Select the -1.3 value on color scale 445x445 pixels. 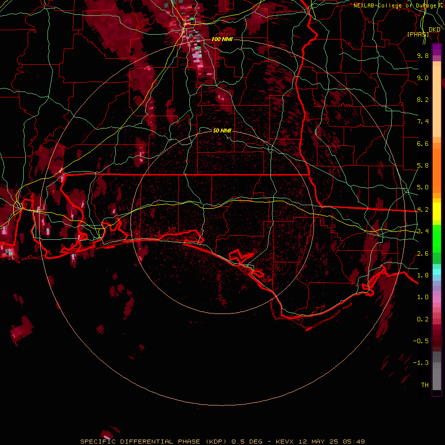click(421, 363)
